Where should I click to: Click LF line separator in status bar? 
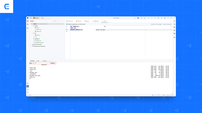(155, 95)
